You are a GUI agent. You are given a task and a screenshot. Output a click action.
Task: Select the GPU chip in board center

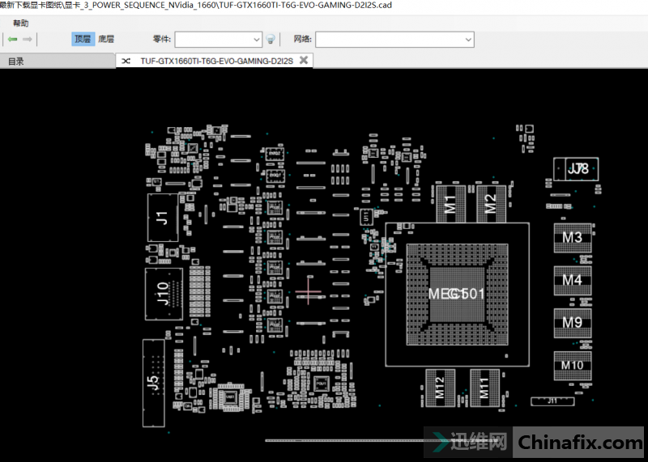pos(456,294)
